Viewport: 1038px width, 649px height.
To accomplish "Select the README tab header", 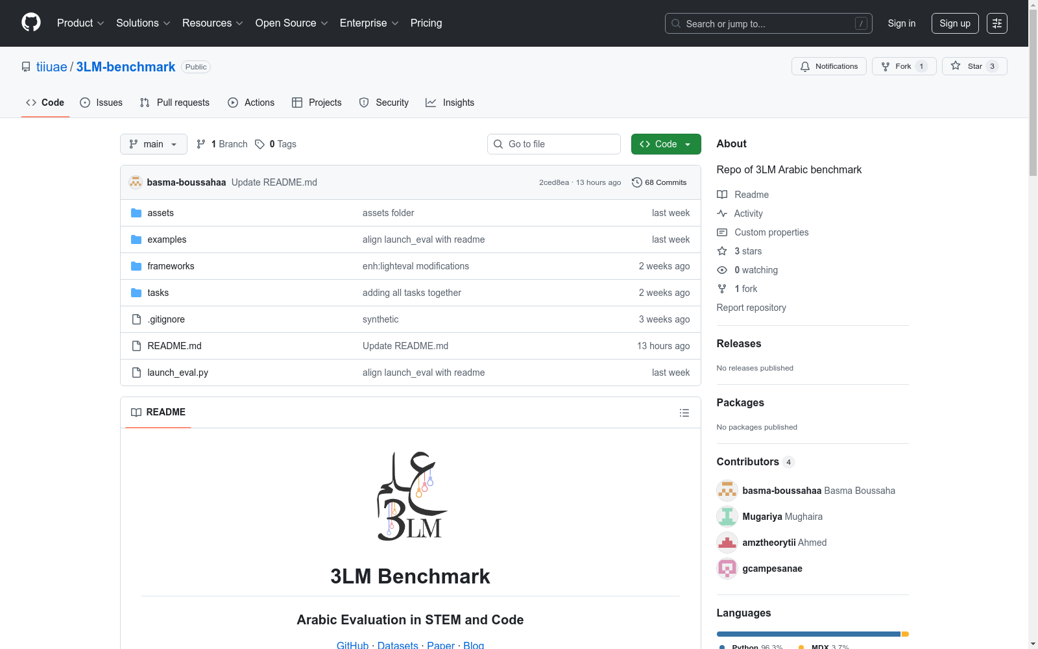I will tap(158, 412).
